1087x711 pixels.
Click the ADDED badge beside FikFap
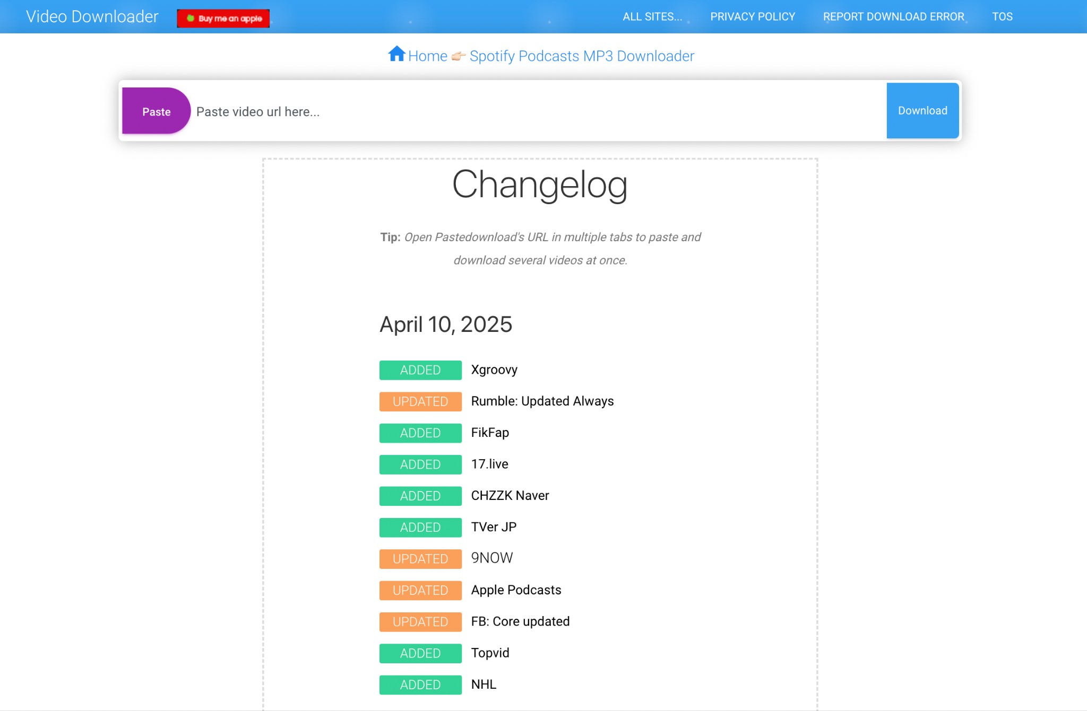point(420,433)
